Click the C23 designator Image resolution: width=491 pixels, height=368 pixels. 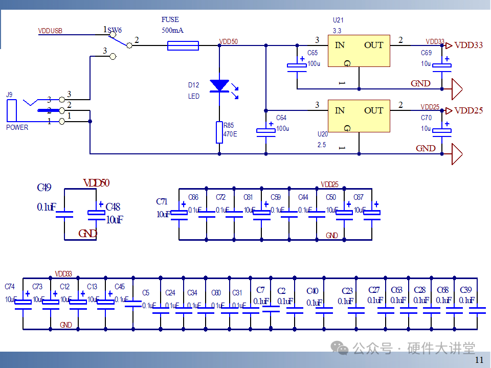pyautogui.click(x=347, y=291)
